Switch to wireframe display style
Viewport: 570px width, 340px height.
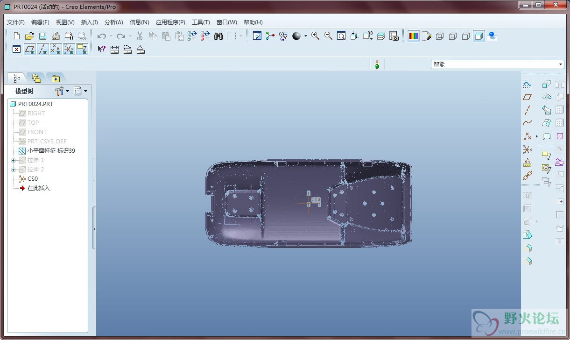439,36
